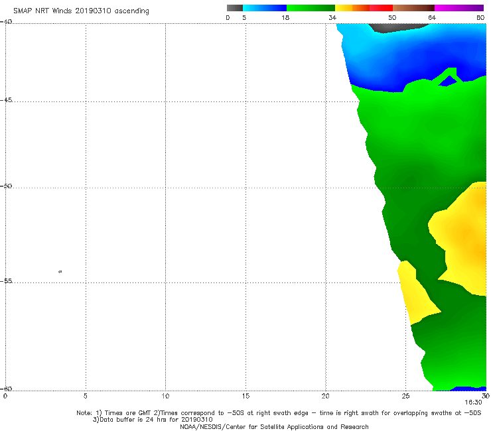Click the longitude axis label '15'

tap(245, 397)
